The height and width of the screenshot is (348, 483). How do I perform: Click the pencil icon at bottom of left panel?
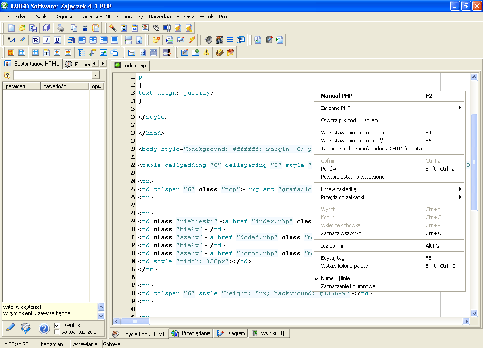[10, 328]
